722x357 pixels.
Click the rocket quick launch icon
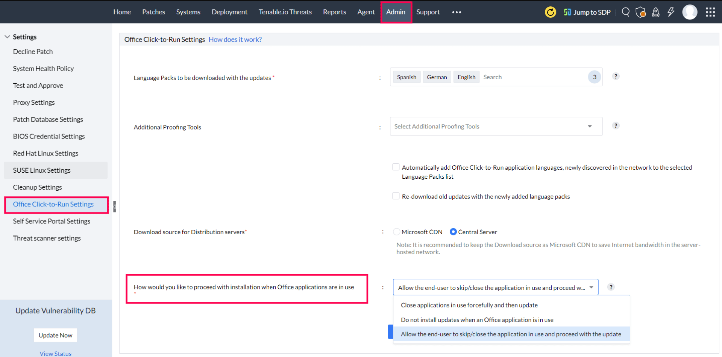[655, 12]
